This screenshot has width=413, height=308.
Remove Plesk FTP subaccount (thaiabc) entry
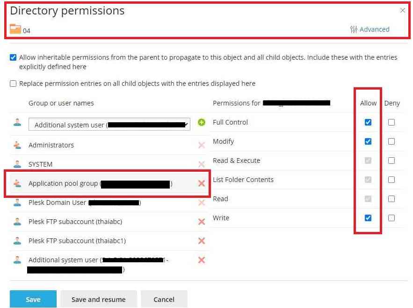click(x=202, y=222)
